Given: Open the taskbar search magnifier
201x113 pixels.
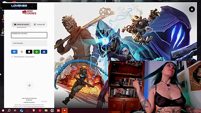Looking at the screenshot, I should (x=9, y=110).
